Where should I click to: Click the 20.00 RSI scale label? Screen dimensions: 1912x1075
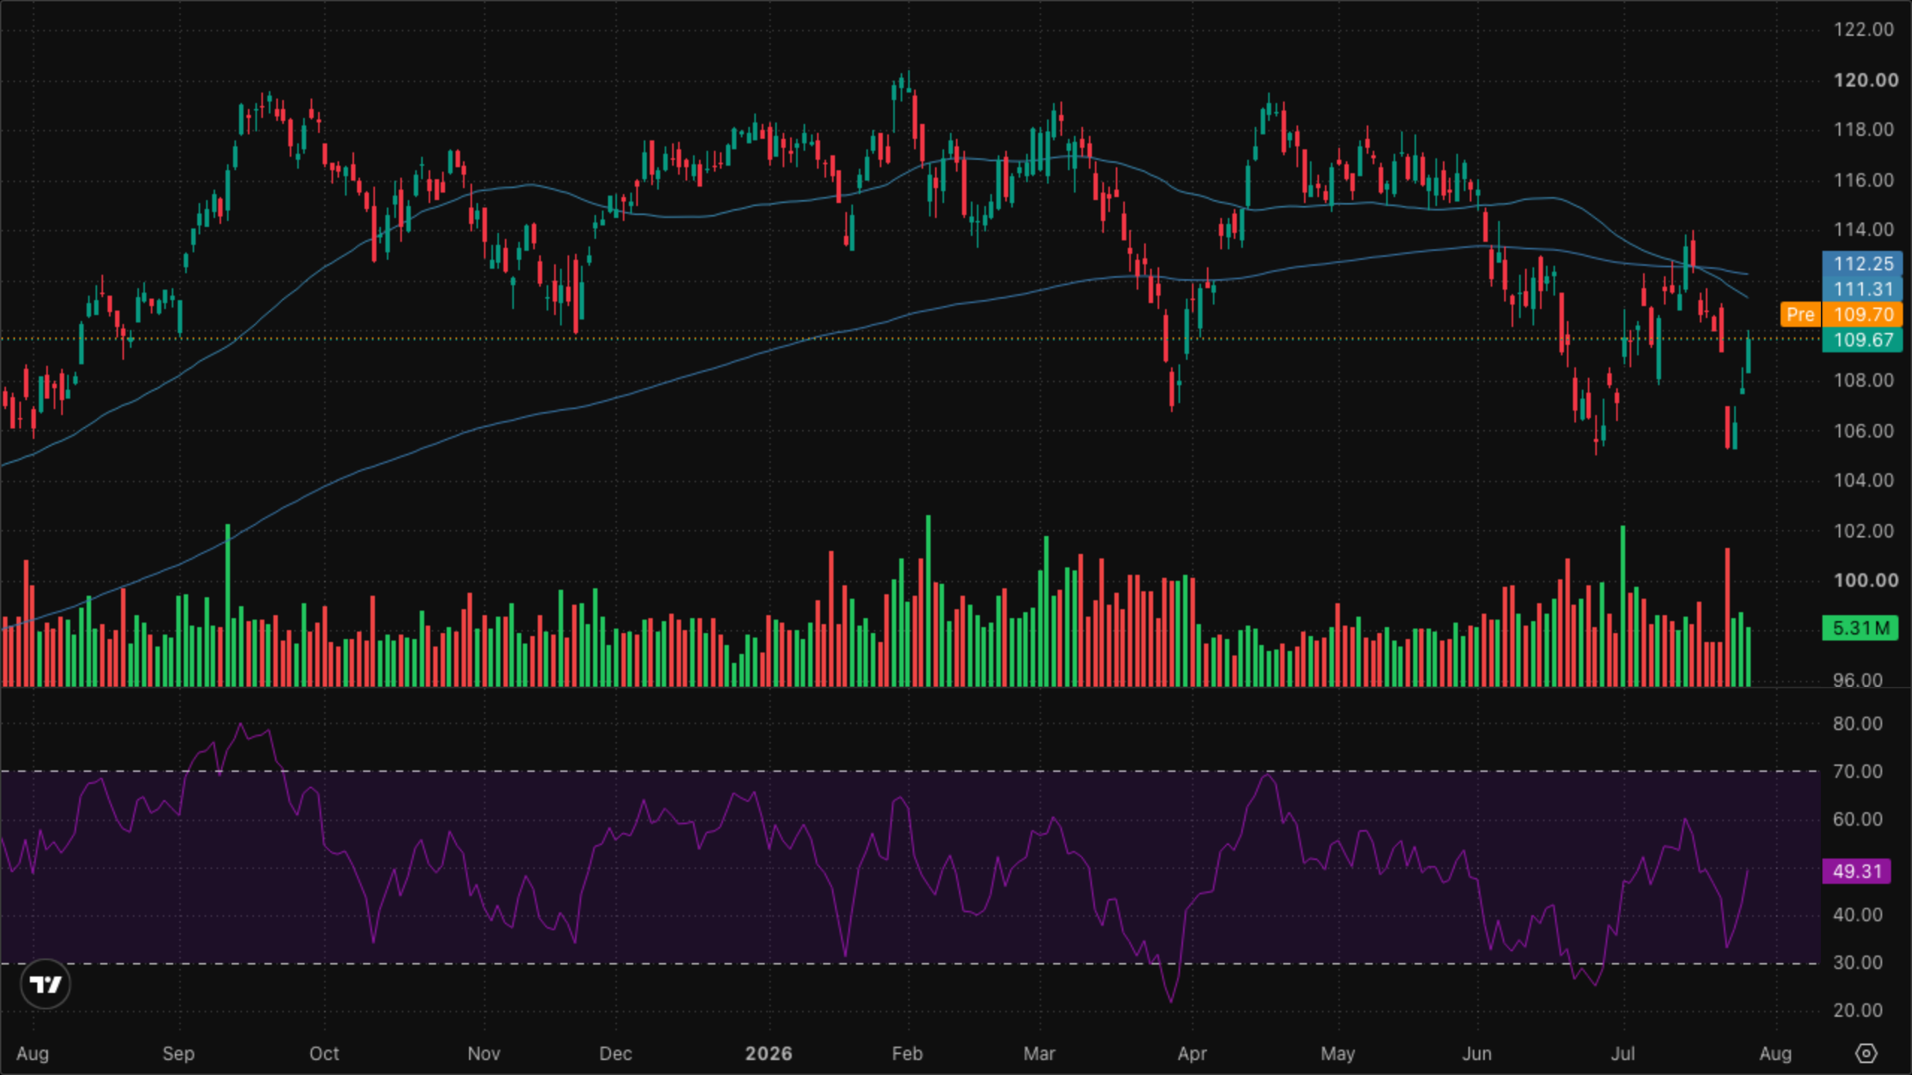(1857, 1010)
